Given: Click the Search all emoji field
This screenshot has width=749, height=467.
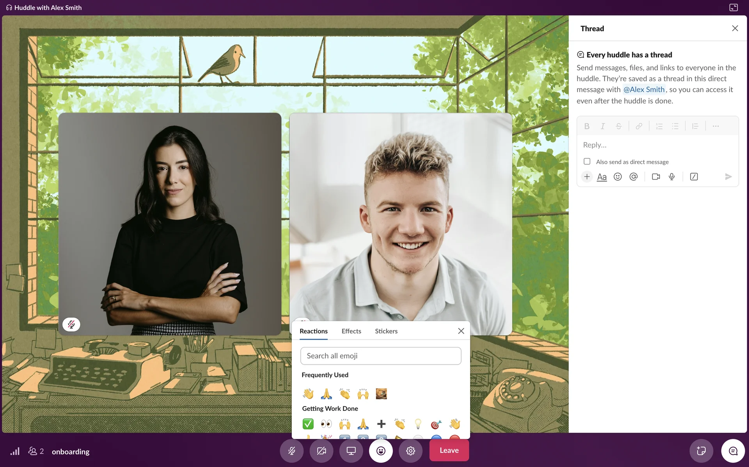Looking at the screenshot, I should click(x=380, y=356).
